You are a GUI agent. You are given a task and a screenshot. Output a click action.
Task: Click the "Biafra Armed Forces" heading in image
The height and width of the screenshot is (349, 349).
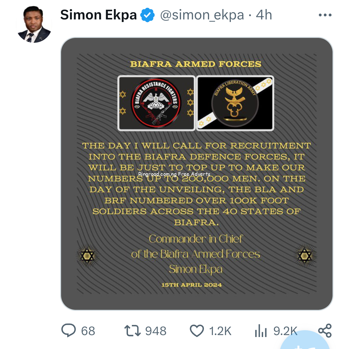(196, 64)
